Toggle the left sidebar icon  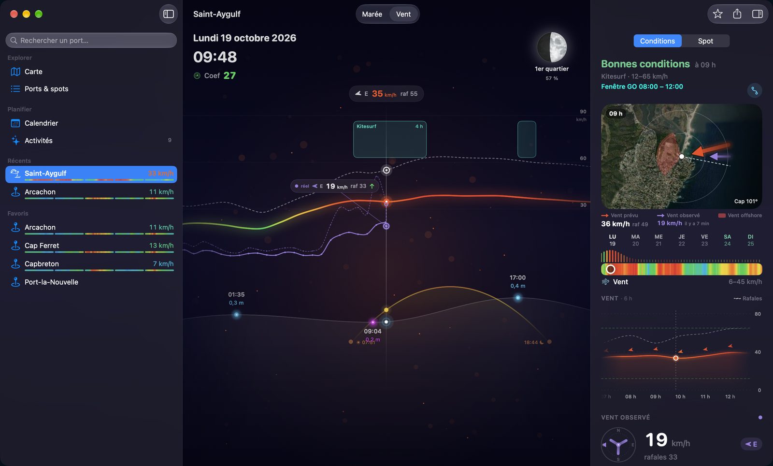pyautogui.click(x=169, y=14)
